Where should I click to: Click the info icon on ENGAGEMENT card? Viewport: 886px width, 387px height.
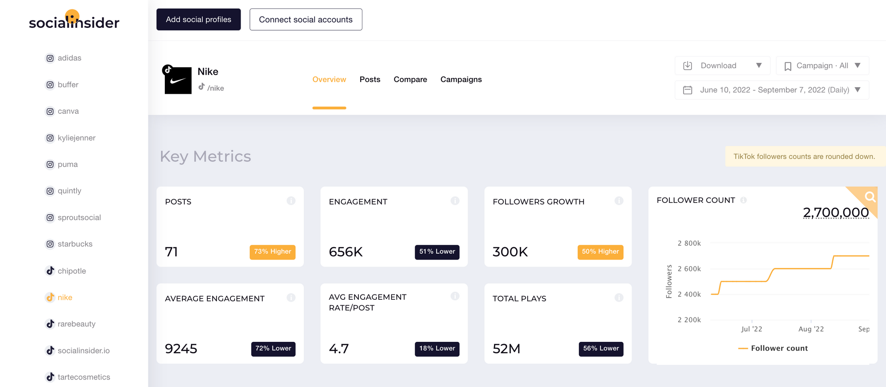click(455, 201)
